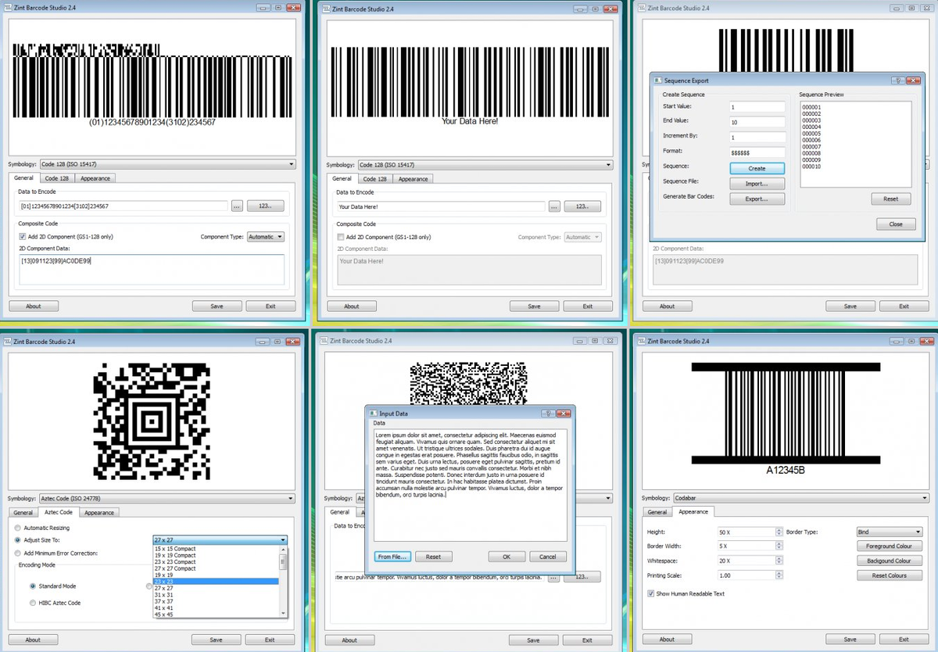Click the Border Width 5 X spinner arrows

[779, 546]
